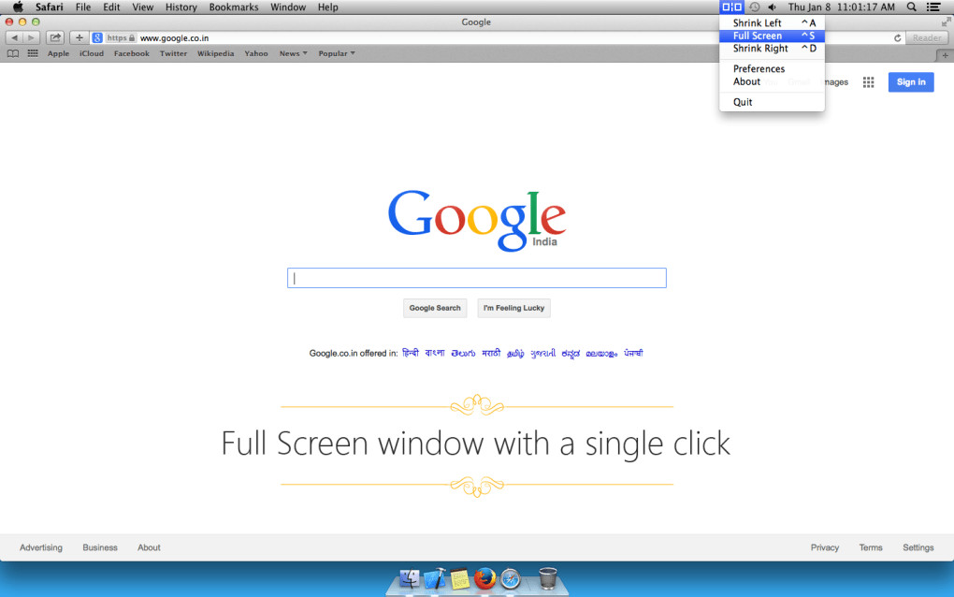Click Safari compass icon in Dock
Viewport: 954px width, 597px height.
click(x=511, y=578)
